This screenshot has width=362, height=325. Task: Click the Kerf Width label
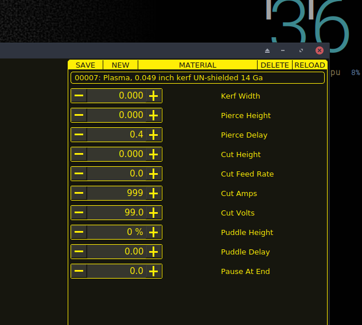[x=240, y=96]
